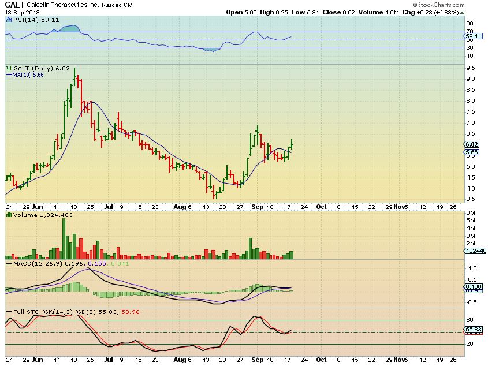The width and height of the screenshot is (488, 366).
Task: Click the purple 0.155 signal value in the MACD legend
Action: point(97,264)
